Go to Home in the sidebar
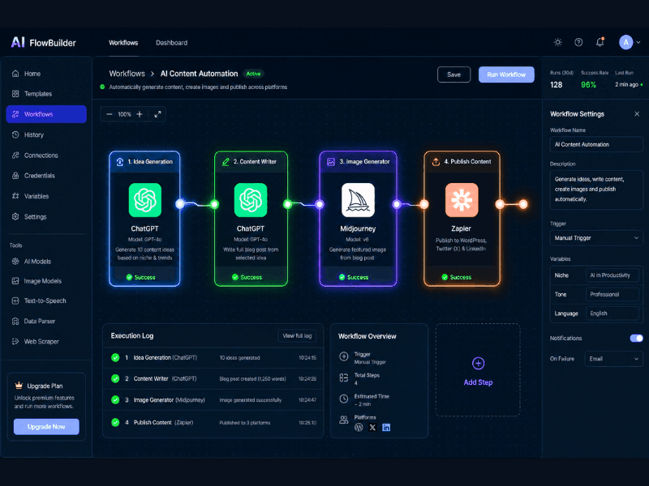 click(x=46, y=74)
